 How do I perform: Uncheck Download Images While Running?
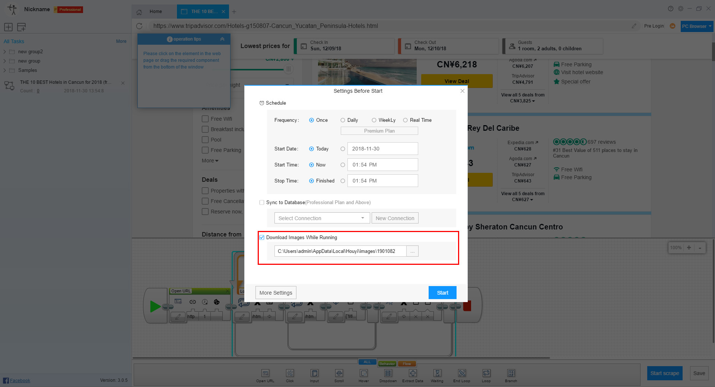pos(262,237)
